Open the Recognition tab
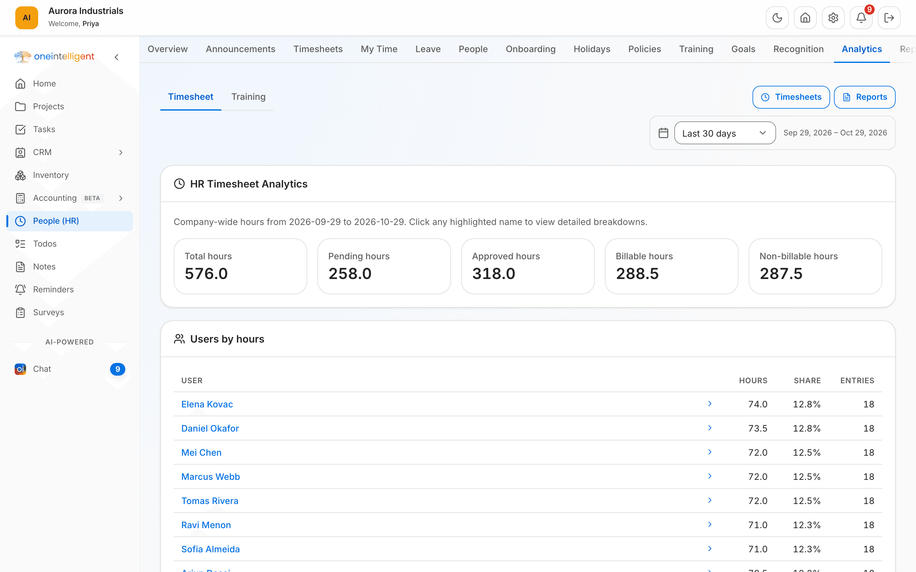Image resolution: width=916 pixels, height=572 pixels. [798, 49]
